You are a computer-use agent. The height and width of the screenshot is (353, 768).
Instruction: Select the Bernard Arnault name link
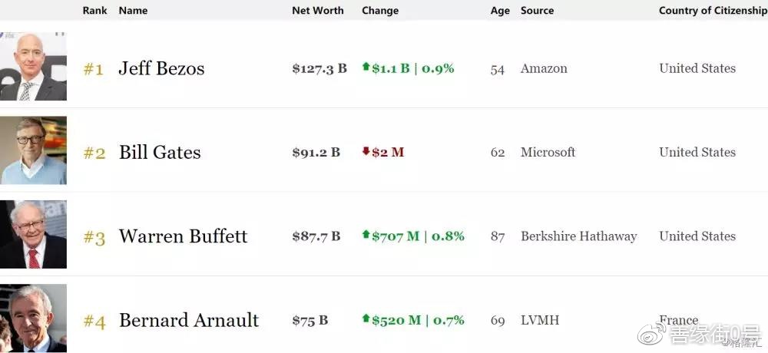[189, 320]
